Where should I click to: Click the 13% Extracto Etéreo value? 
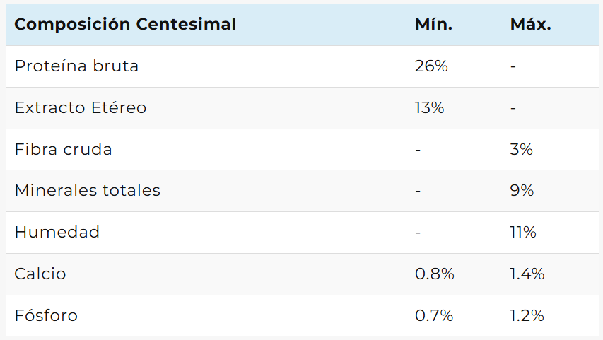pyautogui.click(x=429, y=108)
